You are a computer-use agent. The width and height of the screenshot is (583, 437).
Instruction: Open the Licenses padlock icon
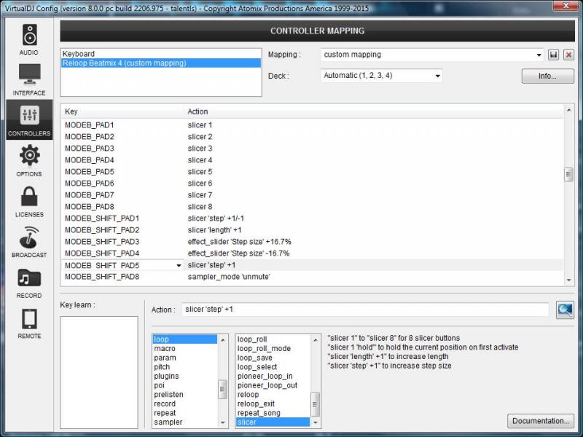tap(29, 196)
